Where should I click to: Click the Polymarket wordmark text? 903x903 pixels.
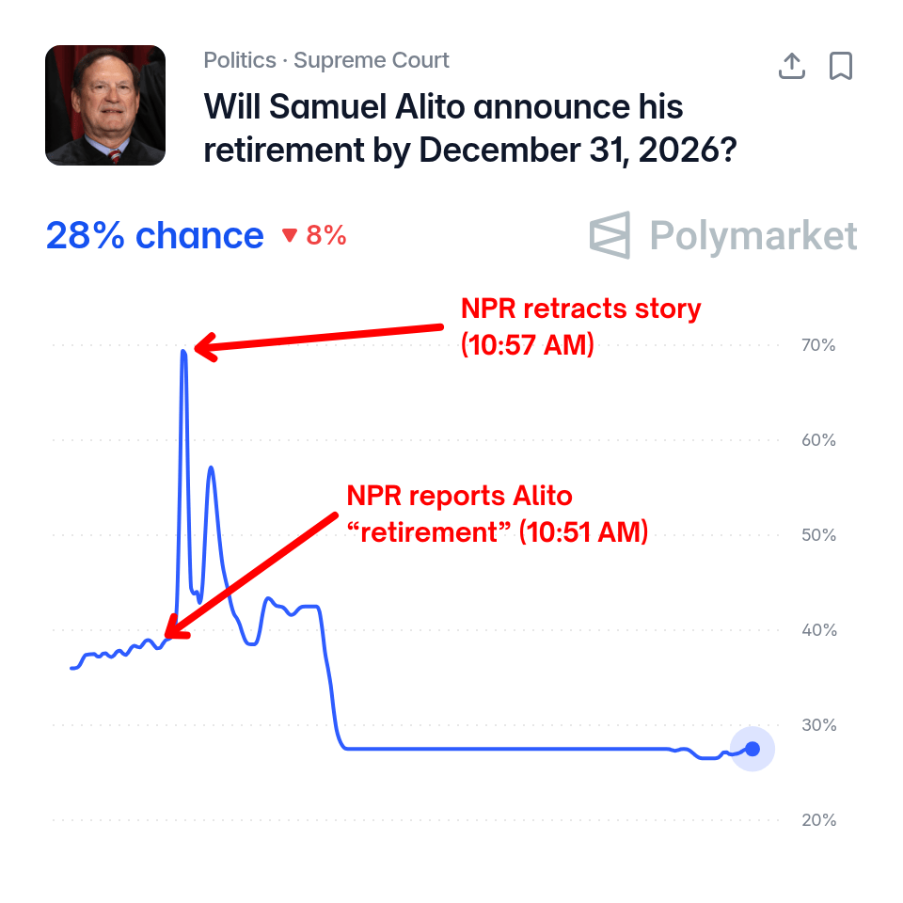[x=753, y=235]
